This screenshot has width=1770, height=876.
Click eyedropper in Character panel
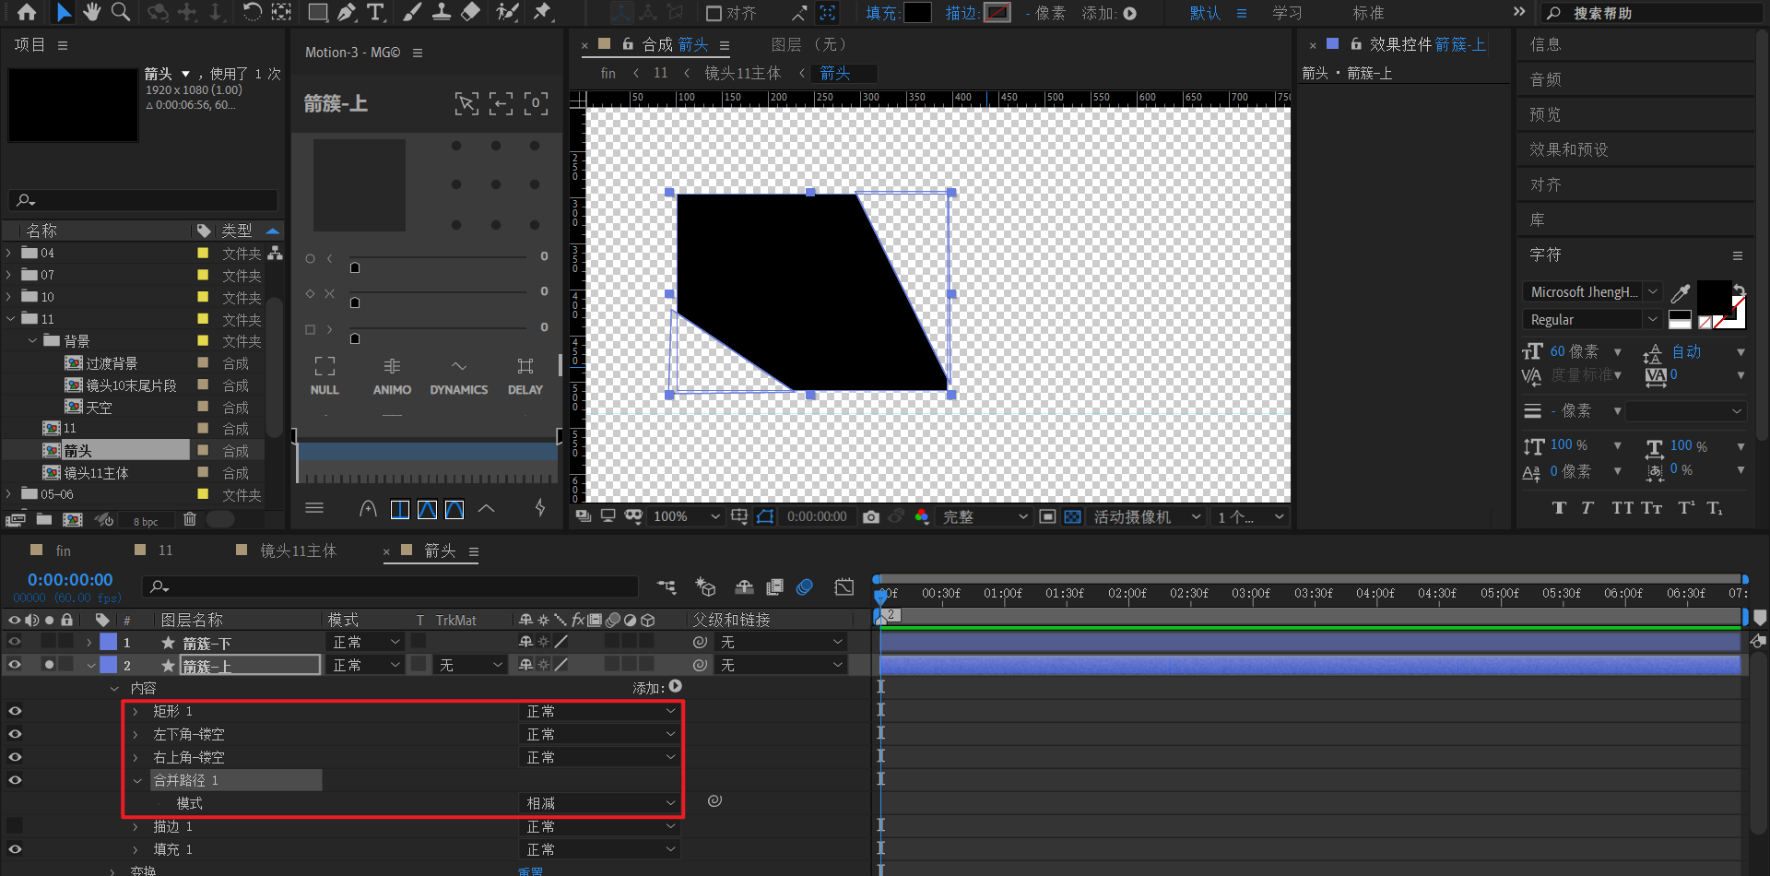(x=1681, y=293)
